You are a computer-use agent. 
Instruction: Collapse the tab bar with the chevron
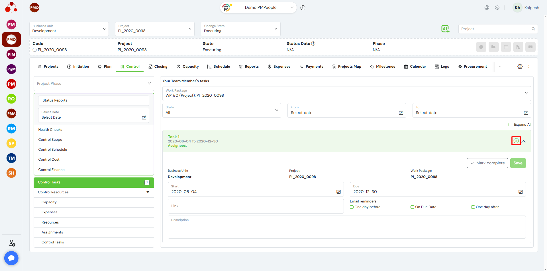pyautogui.click(x=528, y=67)
